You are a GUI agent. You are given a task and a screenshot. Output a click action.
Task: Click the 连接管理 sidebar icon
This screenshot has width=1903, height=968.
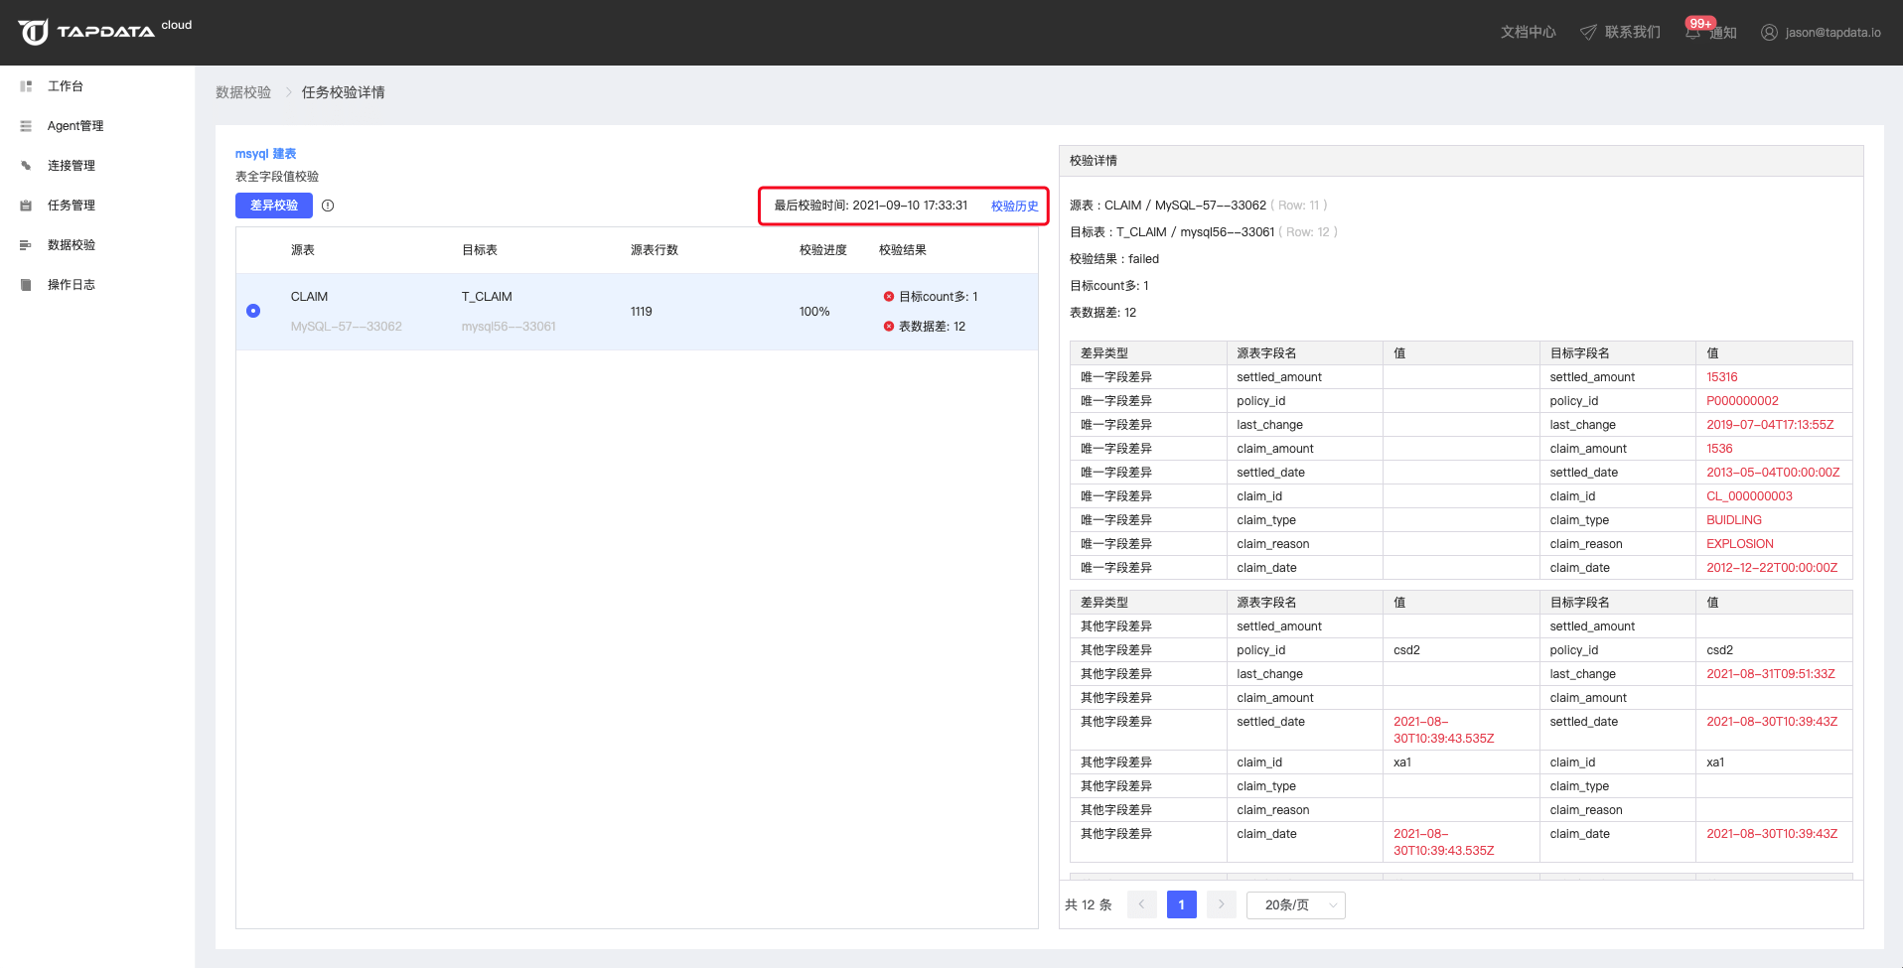coord(26,166)
